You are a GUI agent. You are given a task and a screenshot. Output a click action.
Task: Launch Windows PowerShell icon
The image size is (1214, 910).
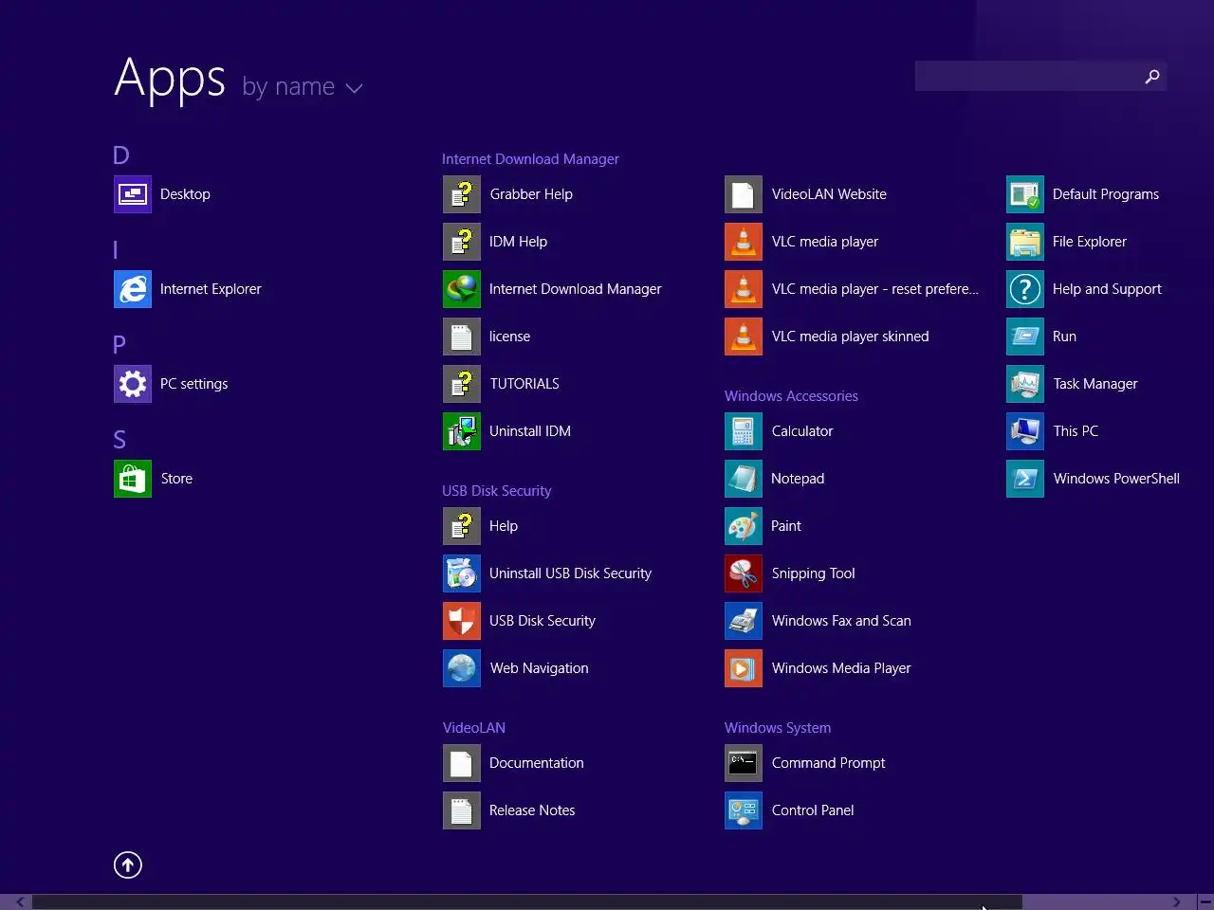(1025, 479)
